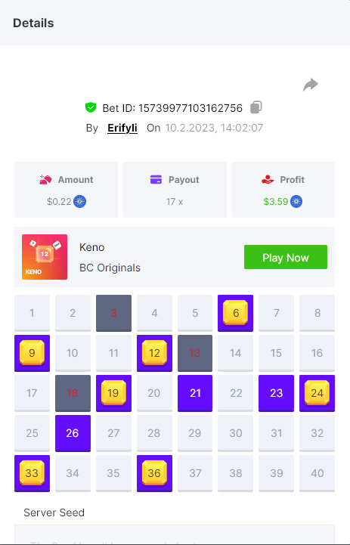
Task: Click the coin icon beside $3.59
Action: [x=296, y=202]
